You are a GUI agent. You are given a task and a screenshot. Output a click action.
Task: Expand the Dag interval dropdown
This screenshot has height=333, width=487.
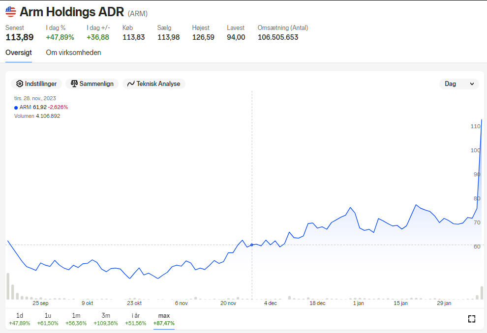coord(459,83)
